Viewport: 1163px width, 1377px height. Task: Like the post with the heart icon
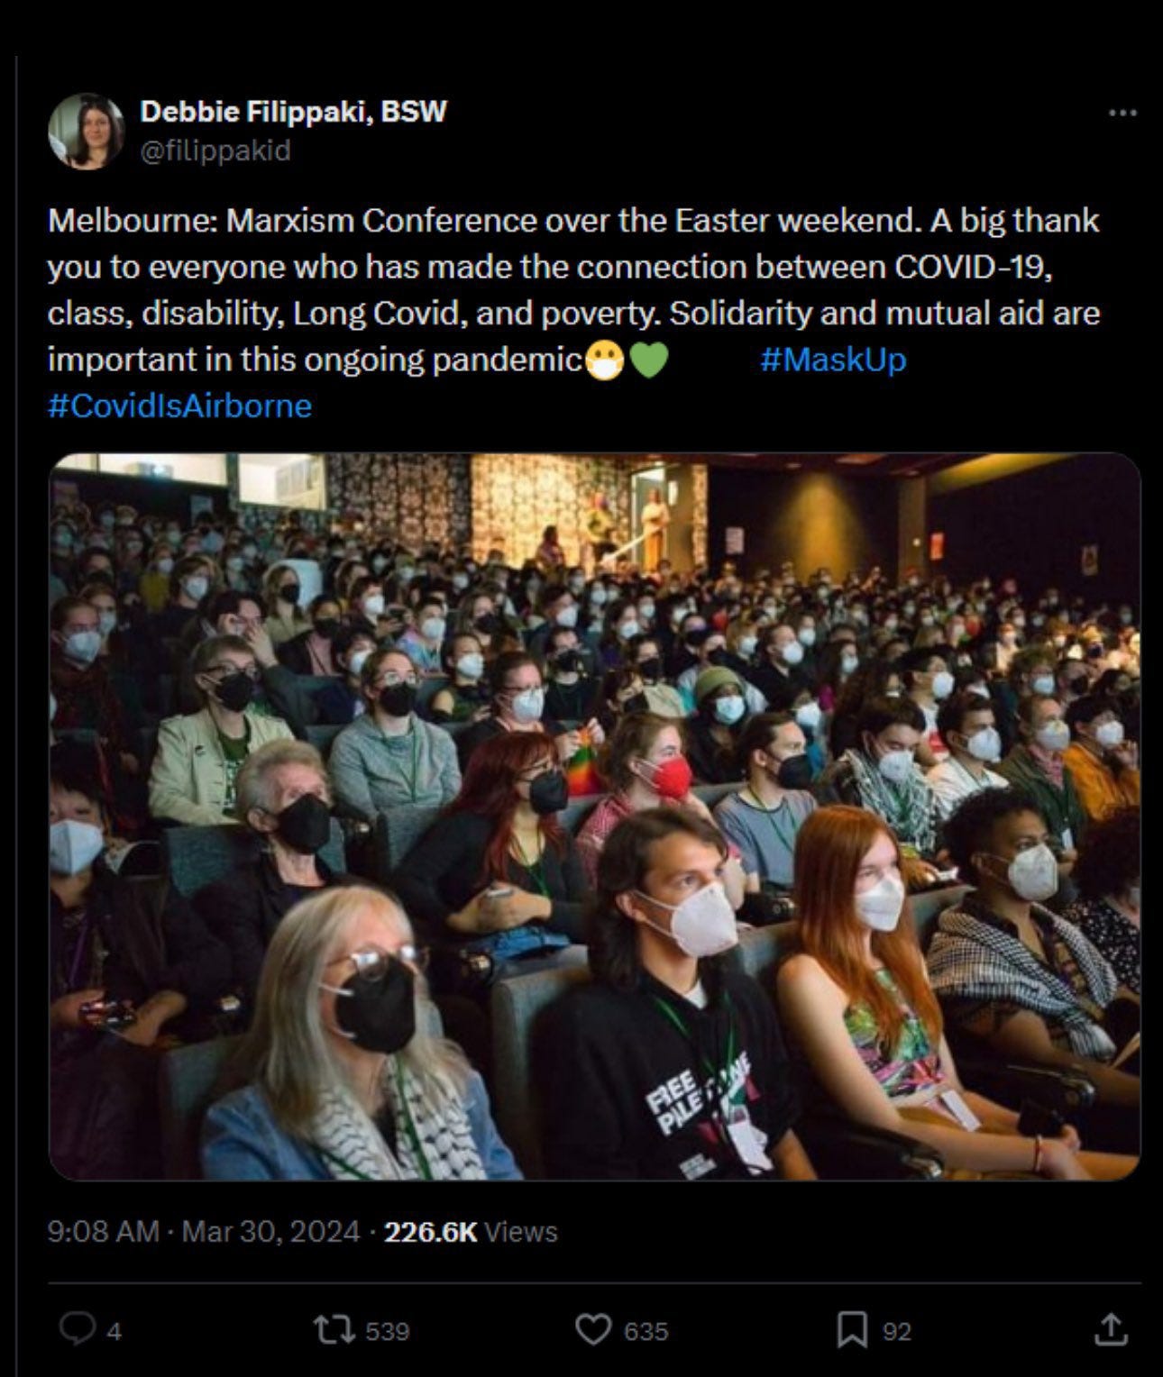point(592,1329)
